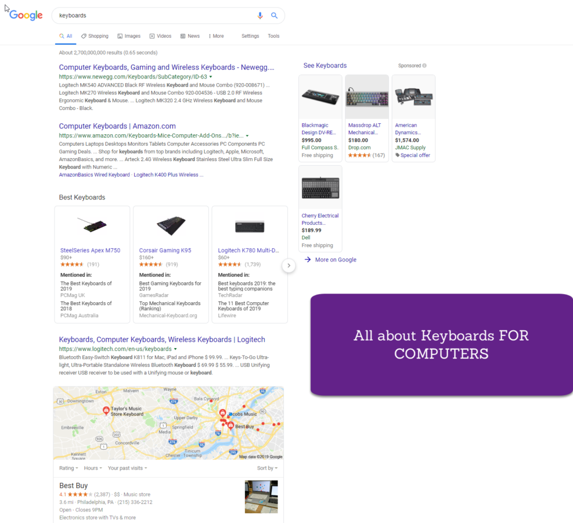
Task: Click the magnifying glass search button
Action: pyautogui.click(x=274, y=16)
